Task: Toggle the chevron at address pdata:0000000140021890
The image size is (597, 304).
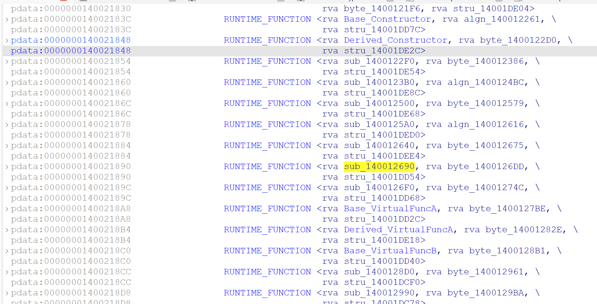Action: [x=7, y=167]
